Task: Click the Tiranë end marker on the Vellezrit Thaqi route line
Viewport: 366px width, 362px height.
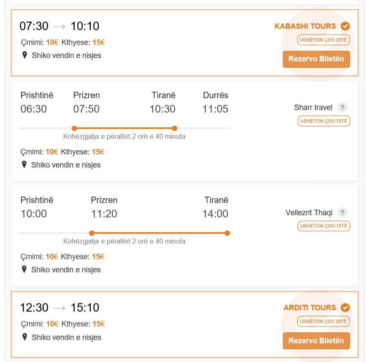Action: point(227,233)
